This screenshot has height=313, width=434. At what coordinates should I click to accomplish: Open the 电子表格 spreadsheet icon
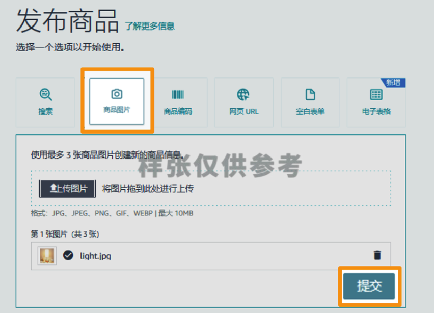pyautogui.click(x=375, y=94)
